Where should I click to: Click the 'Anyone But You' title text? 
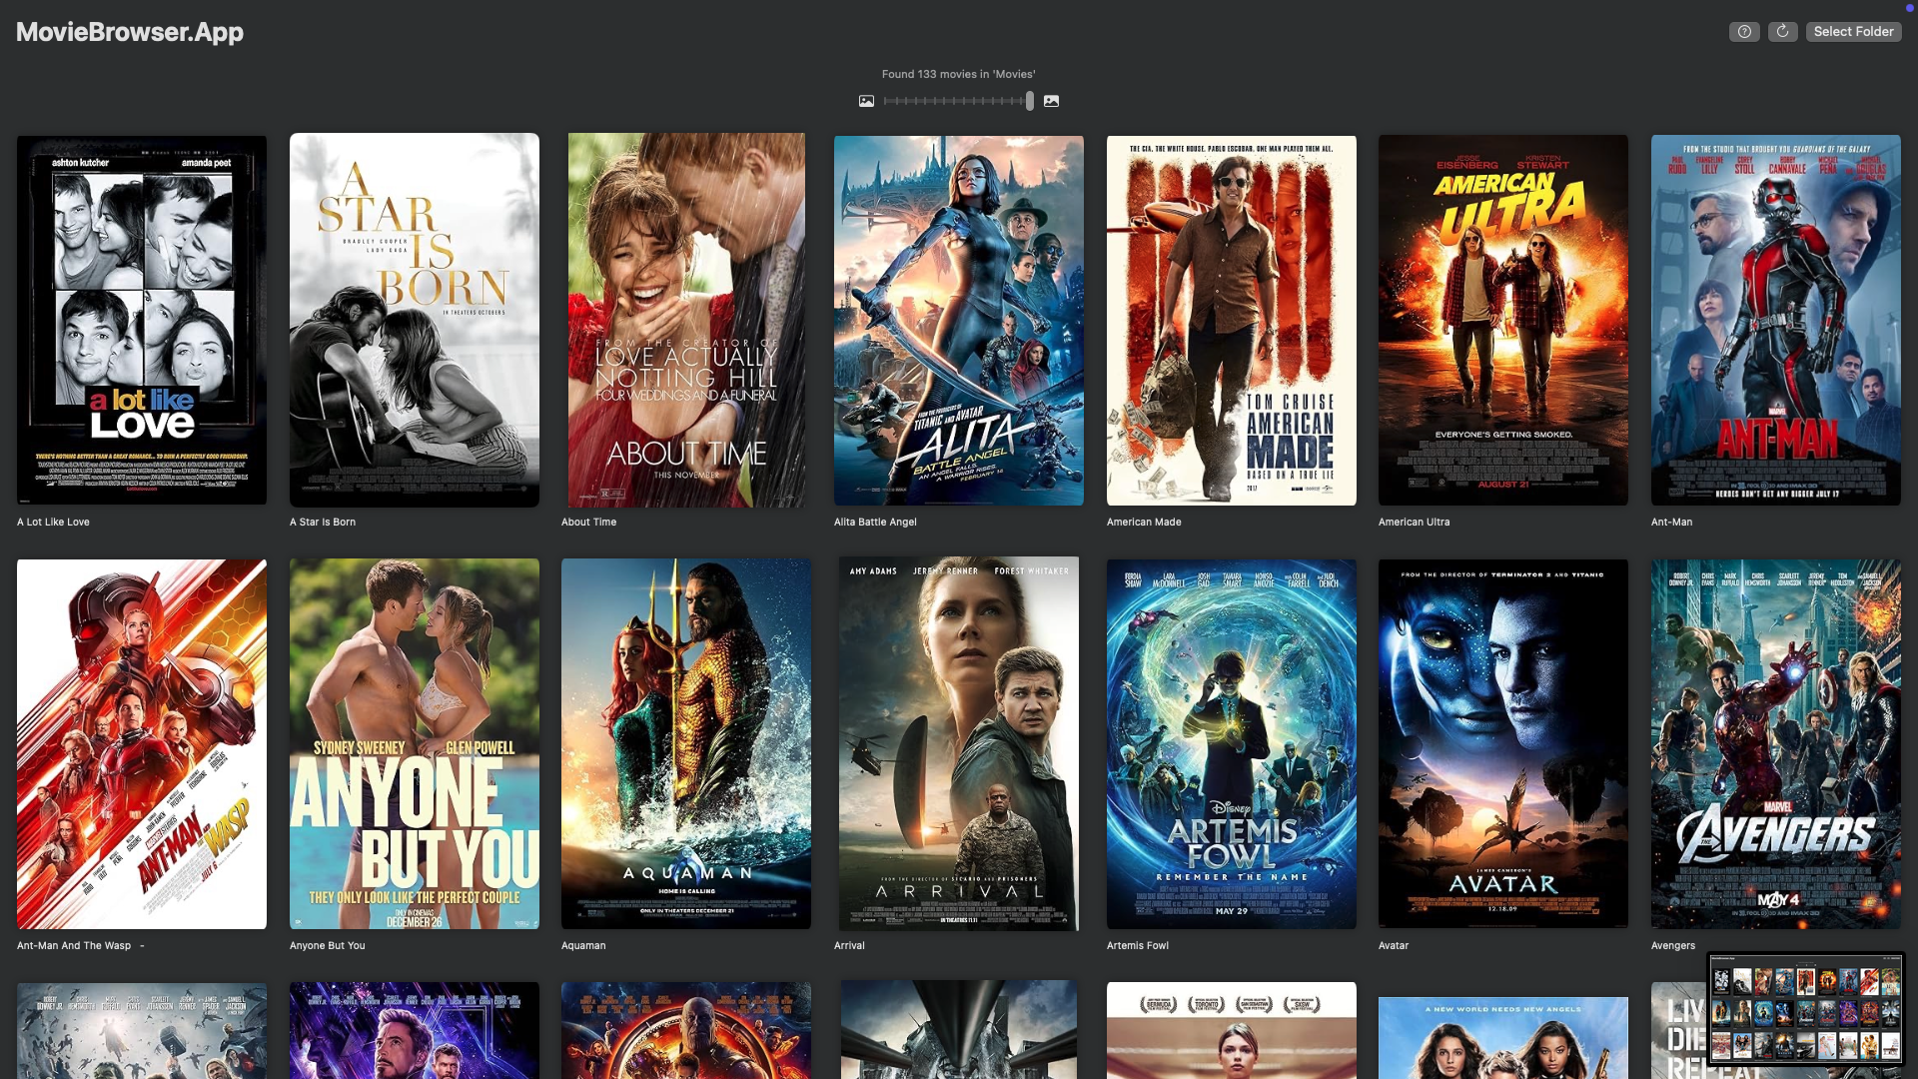coord(328,945)
